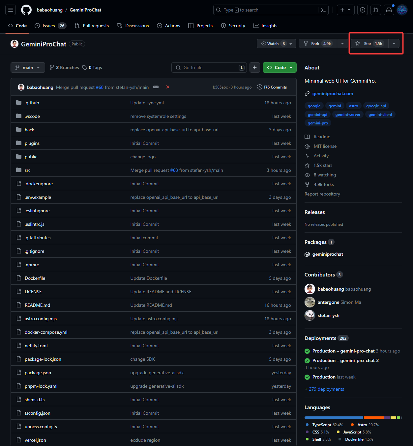Open the issues icon in header

coord(363,10)
